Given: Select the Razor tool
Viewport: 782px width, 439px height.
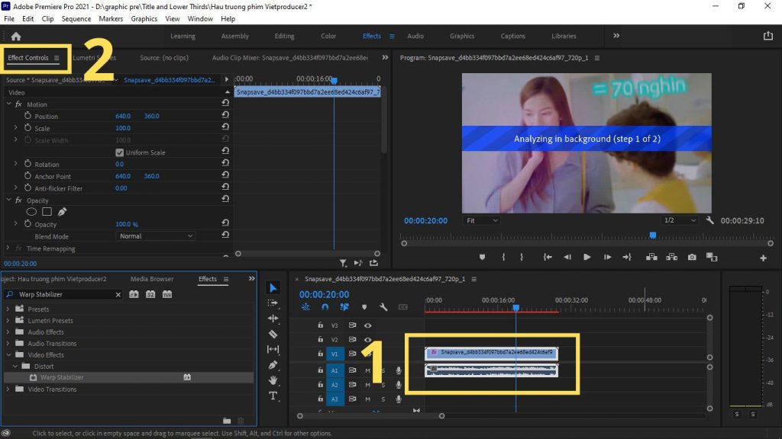Looking at the screenshot, I should click(x=273, y=334).
